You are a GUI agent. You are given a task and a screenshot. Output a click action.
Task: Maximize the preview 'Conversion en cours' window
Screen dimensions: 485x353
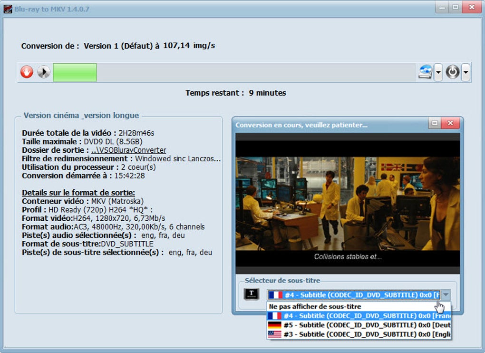click(435, 123)
